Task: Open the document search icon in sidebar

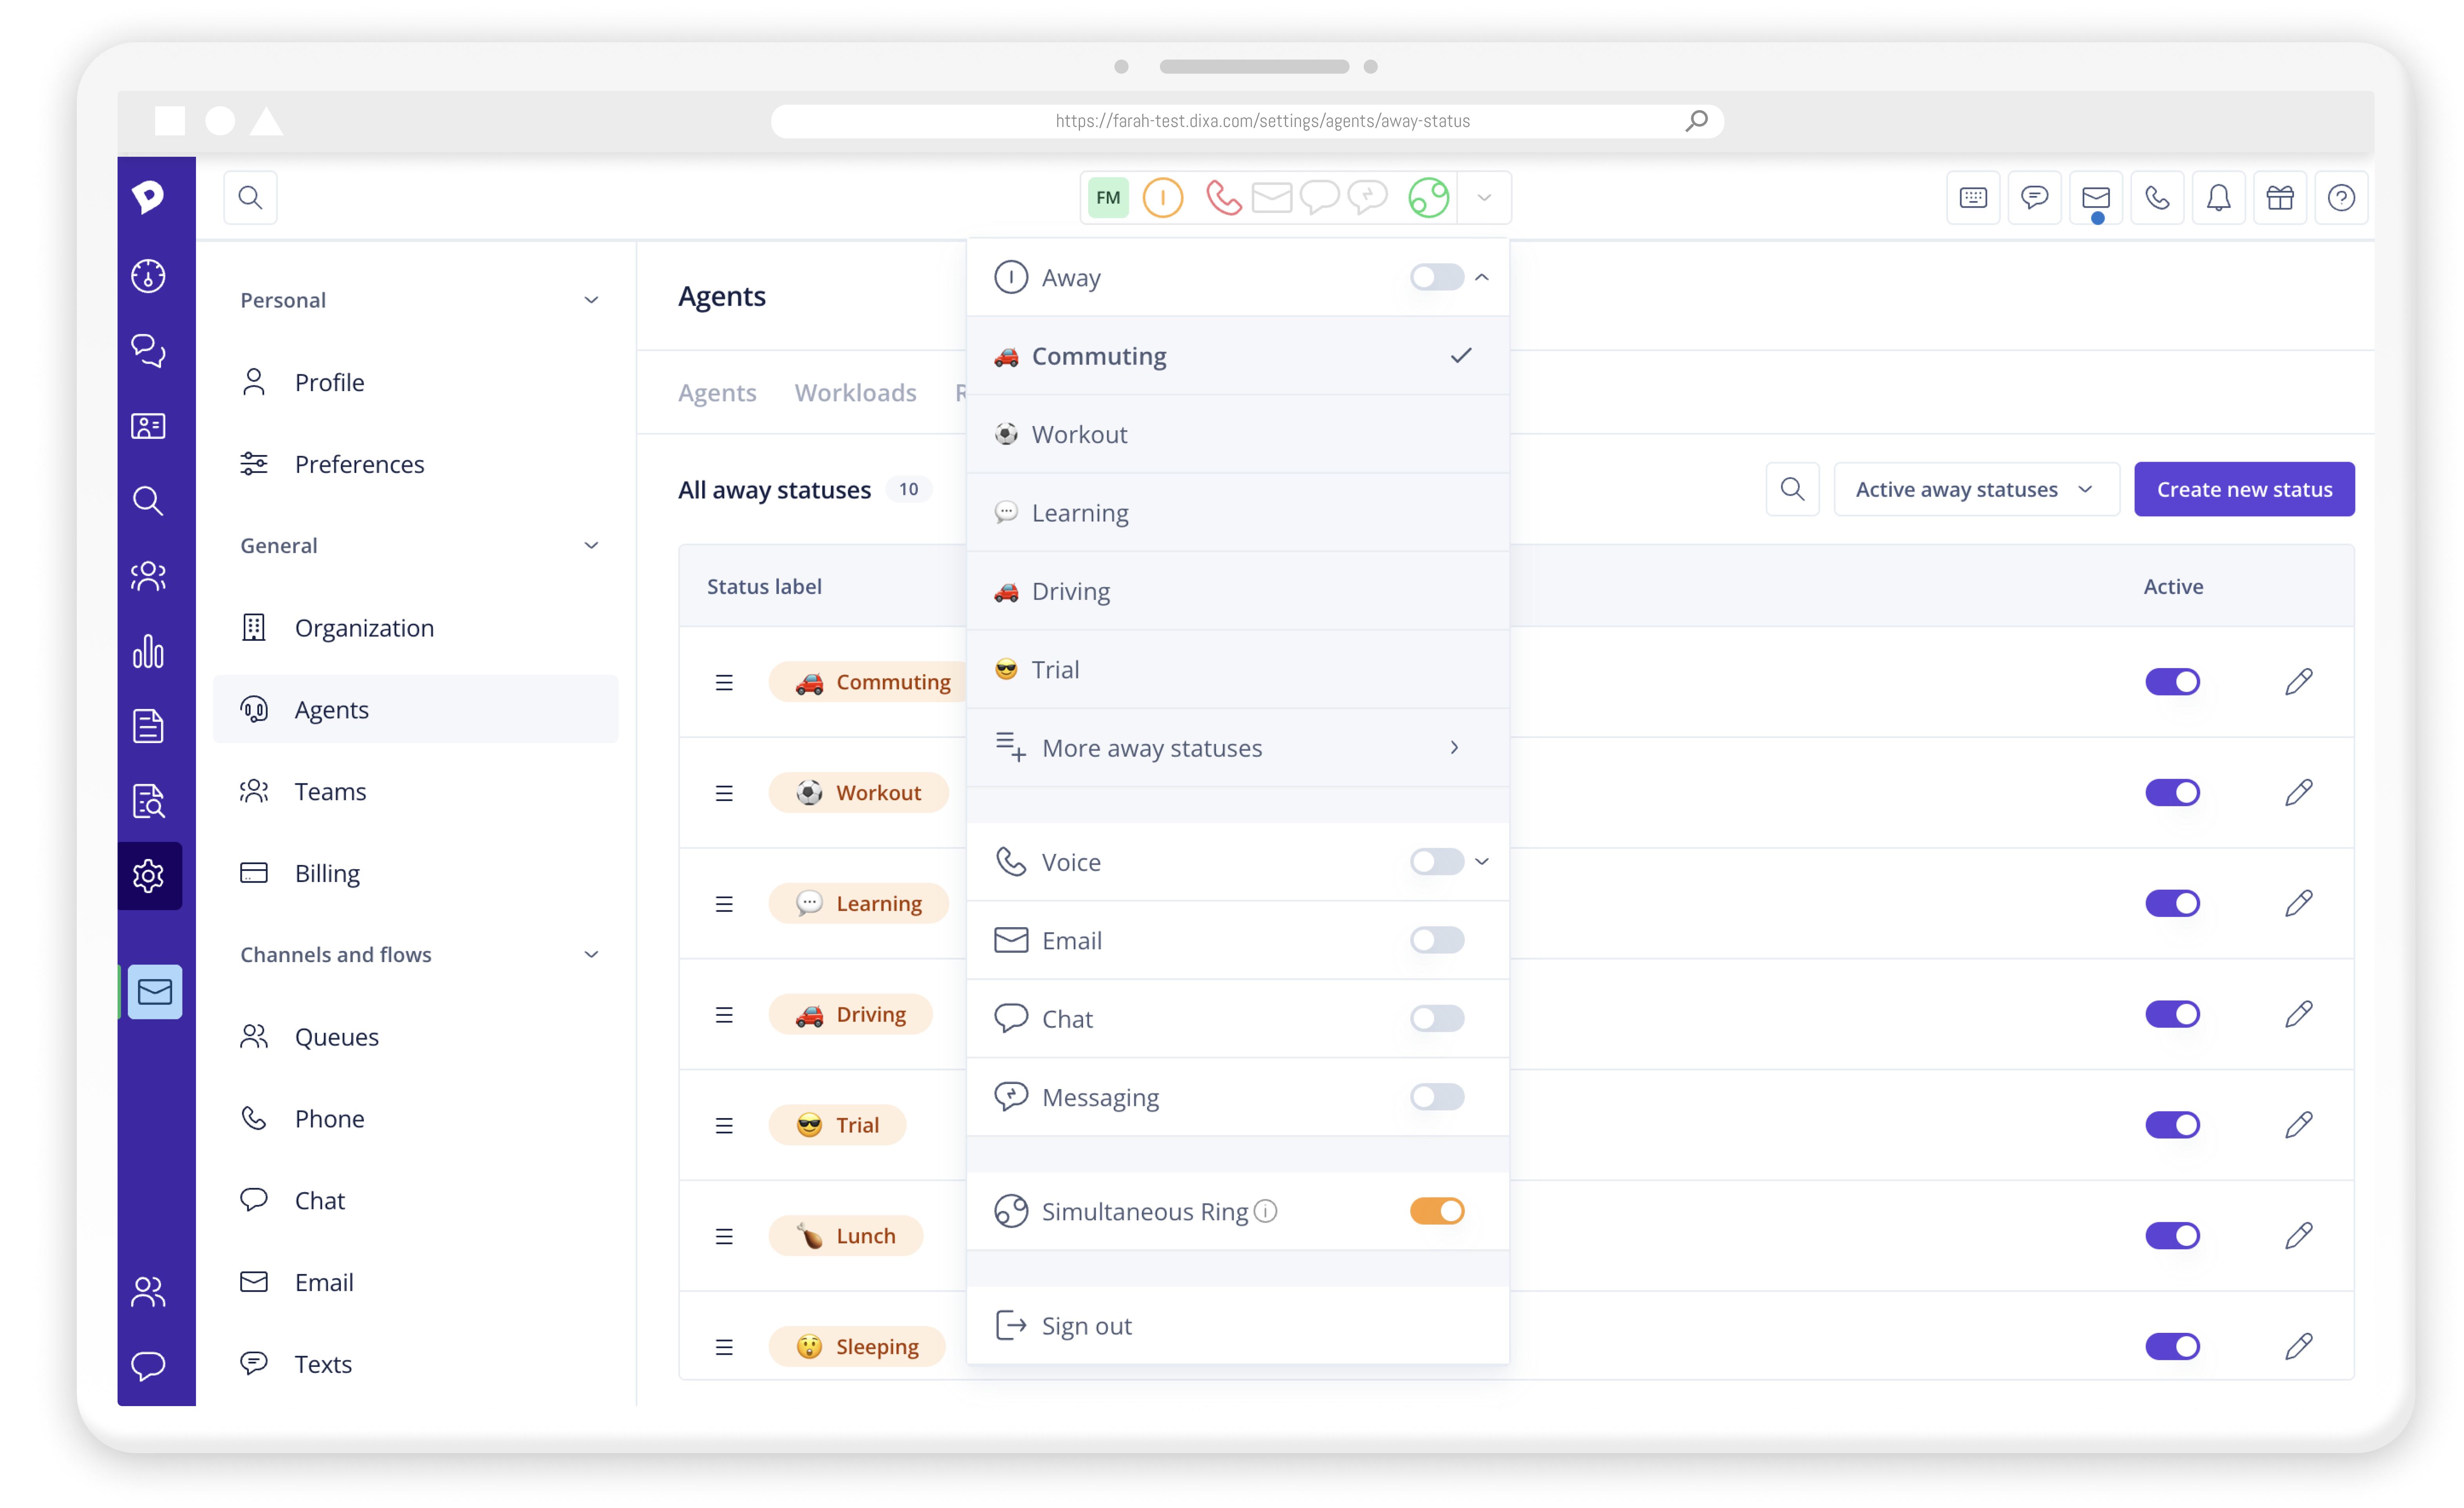Action: [x=148, y=801]
